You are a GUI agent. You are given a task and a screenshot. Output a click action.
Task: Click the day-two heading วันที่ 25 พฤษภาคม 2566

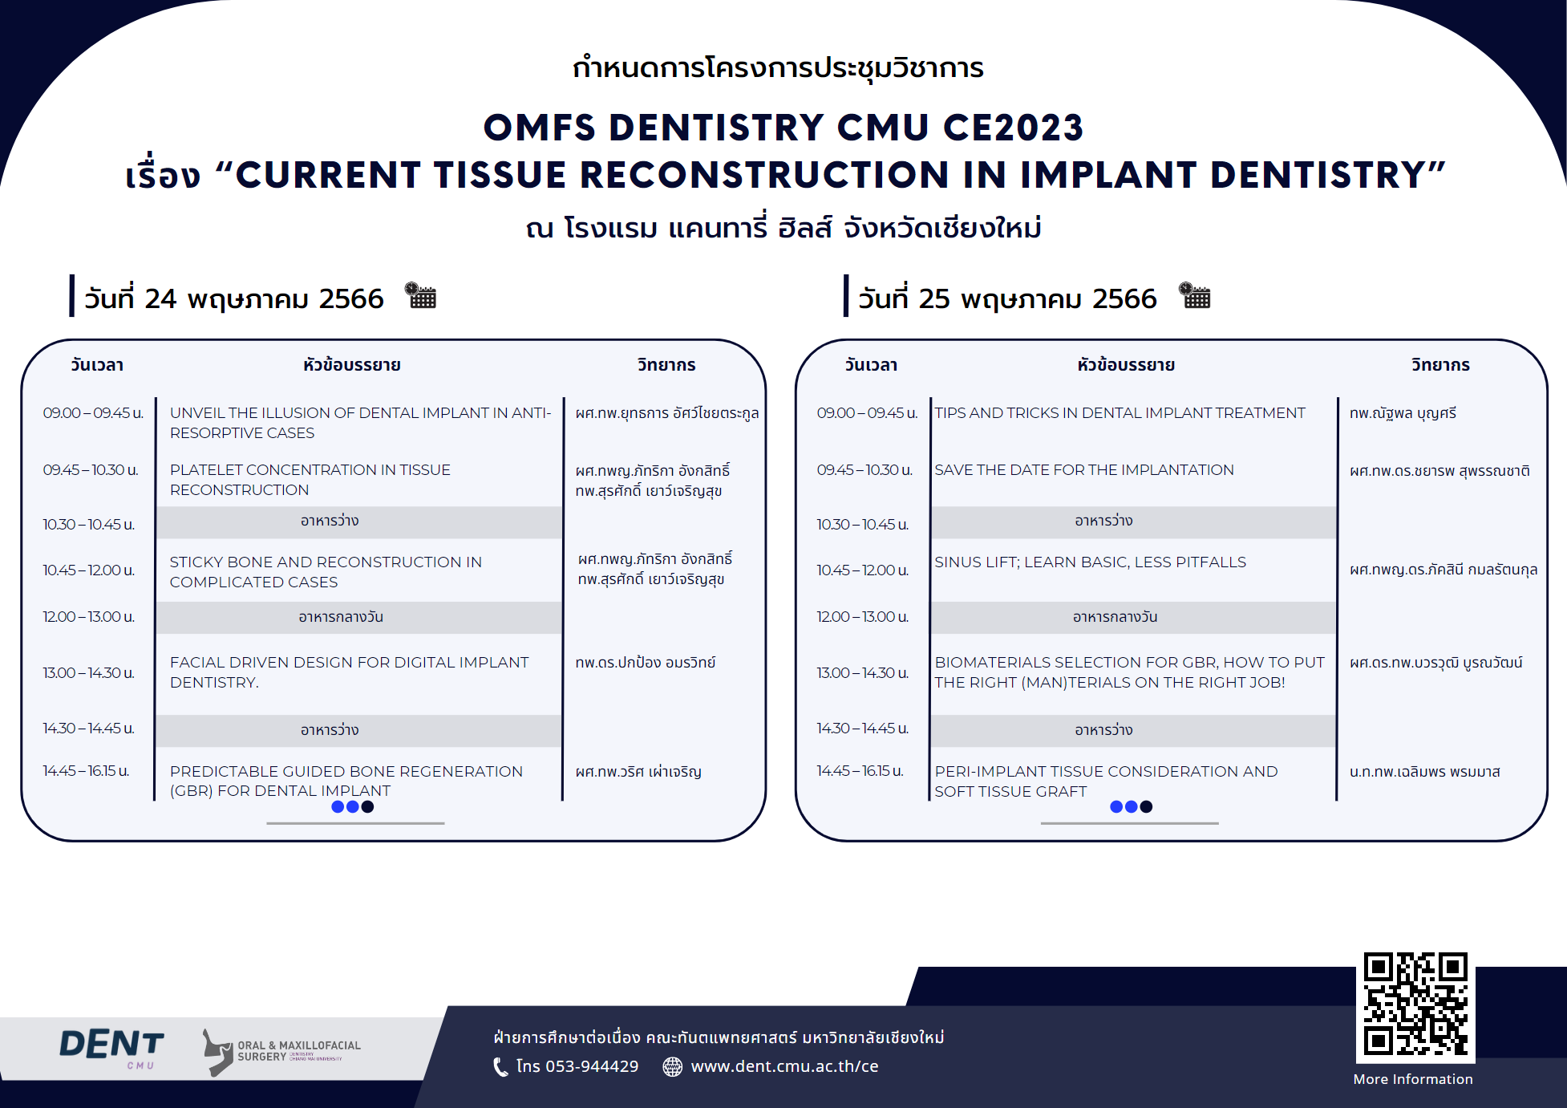1007,298
